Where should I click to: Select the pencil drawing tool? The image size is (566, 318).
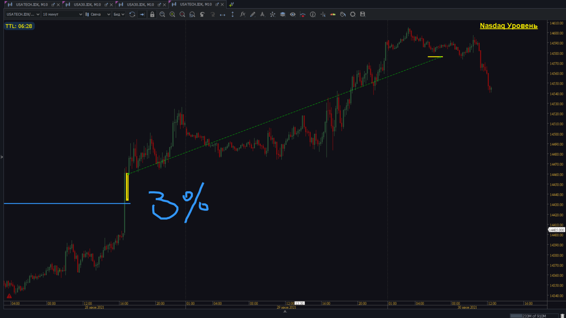click(253, 14)
